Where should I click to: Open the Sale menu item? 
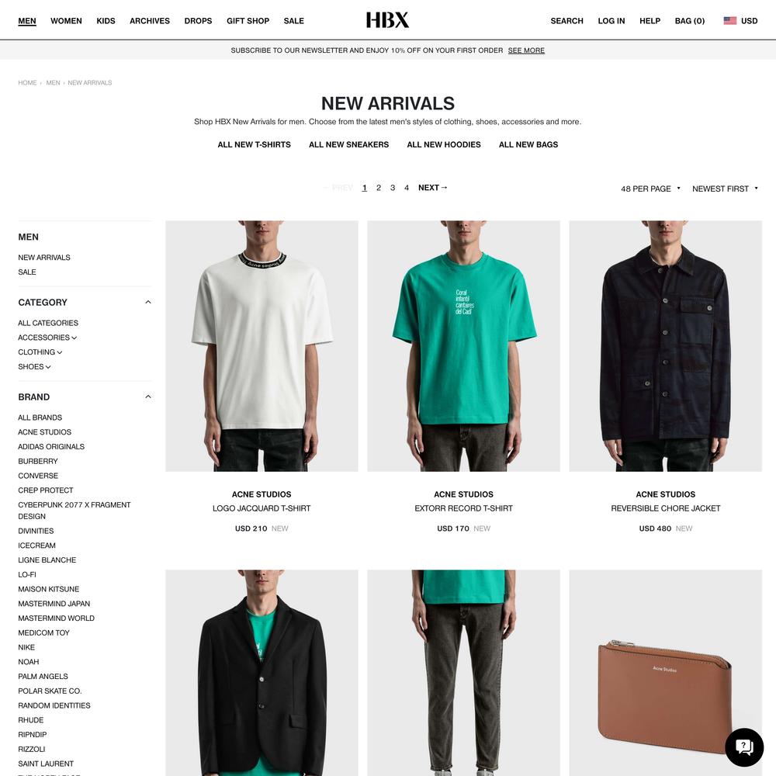pyautogui.click(x=293, y=21)
